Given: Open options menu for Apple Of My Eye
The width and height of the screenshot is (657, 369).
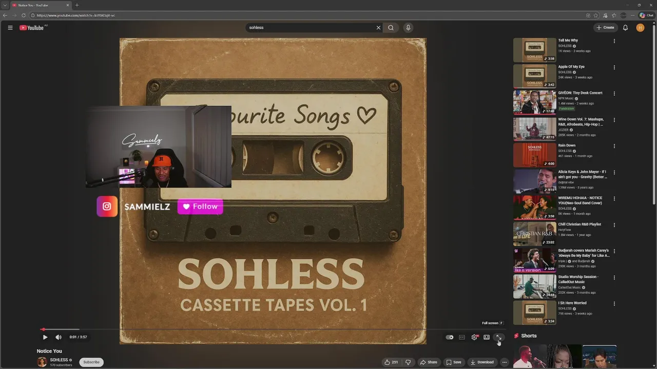Looking at the screenshot, I should [x=614, y=67].
